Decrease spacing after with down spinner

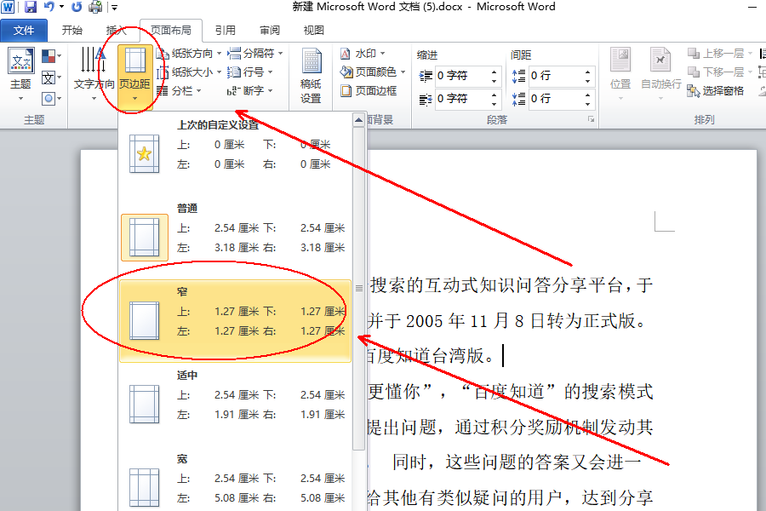(587, 103)
